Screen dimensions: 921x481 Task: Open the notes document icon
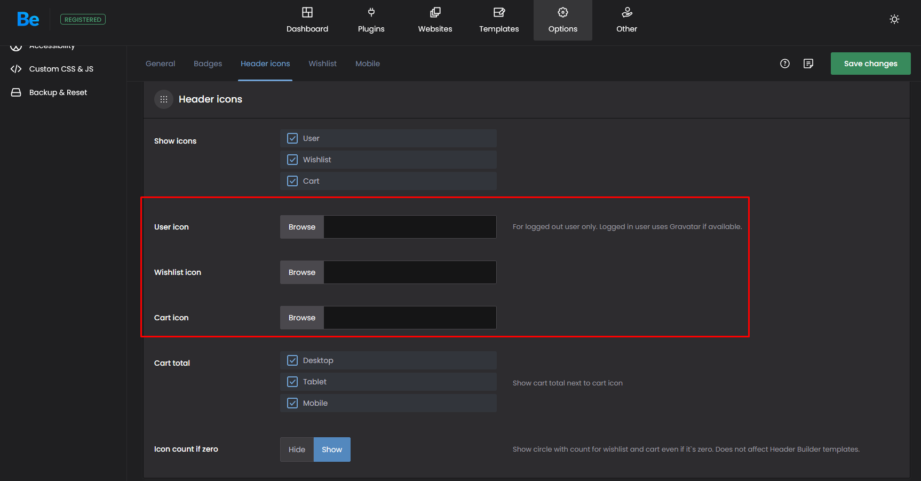pos(808,64)
